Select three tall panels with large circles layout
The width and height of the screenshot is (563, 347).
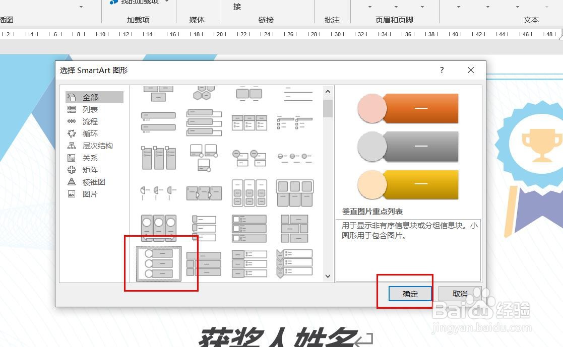[x=158, y=228]
